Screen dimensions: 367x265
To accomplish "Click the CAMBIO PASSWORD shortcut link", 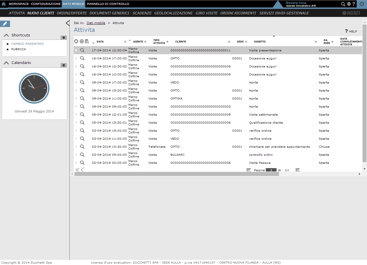I will click(27, 44).
